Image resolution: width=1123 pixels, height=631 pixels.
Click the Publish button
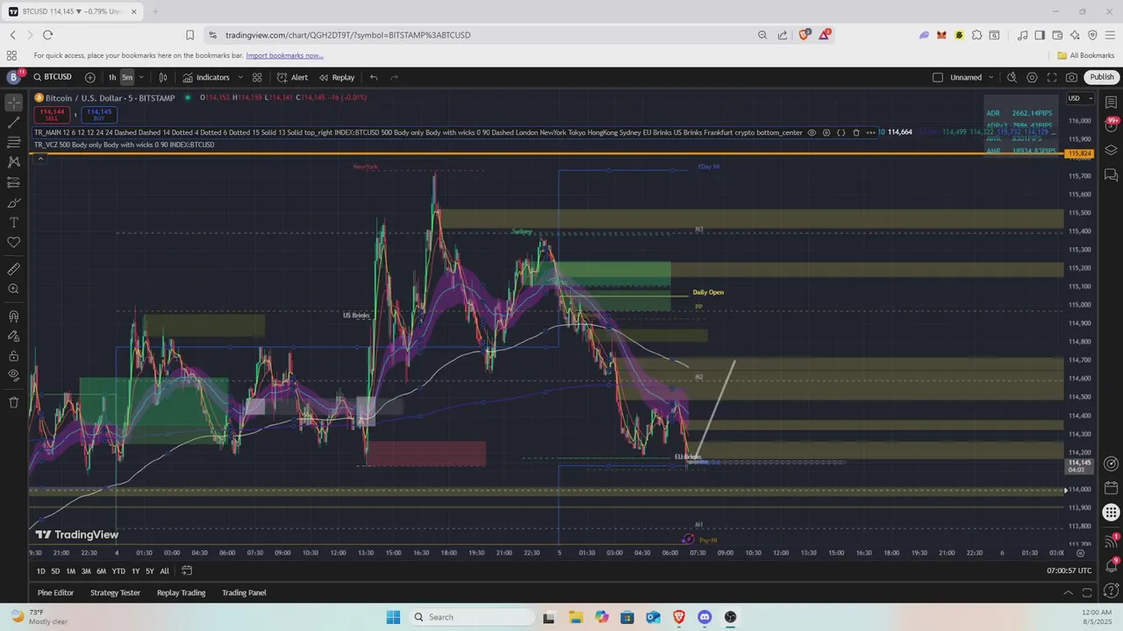(x=1102, y=77)
